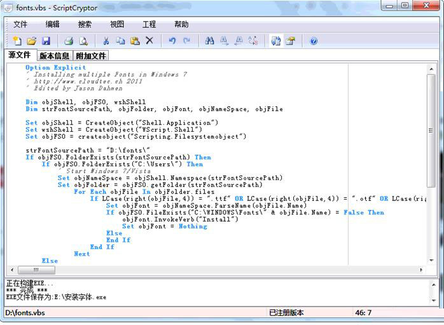Open the 编辑 menu

coord(53,24)
